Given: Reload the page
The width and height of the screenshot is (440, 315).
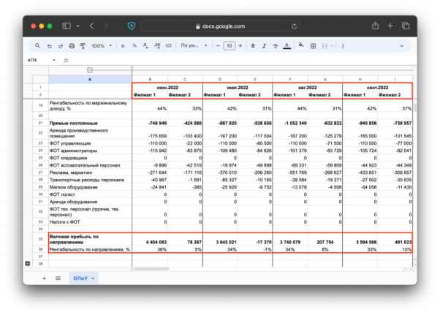Looking at the screenshot, I should [x=294, y=26].
